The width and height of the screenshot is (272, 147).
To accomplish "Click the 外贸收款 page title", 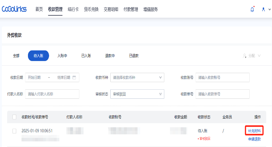I will 14,35.
